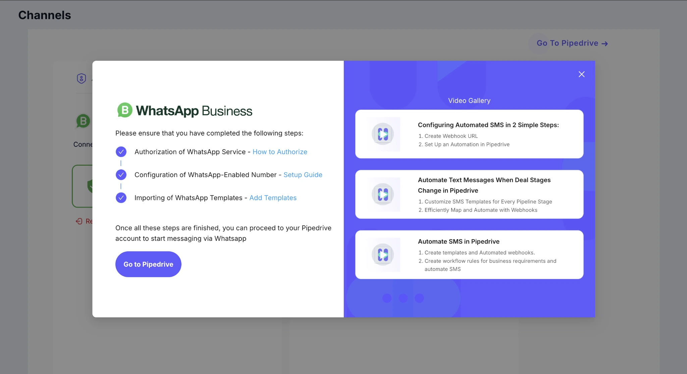Image resolution: width=687 pixels, height=374 pixels.
Task: Click 'Create templates and Automated webhooks.' text
Action: (480, 253)
